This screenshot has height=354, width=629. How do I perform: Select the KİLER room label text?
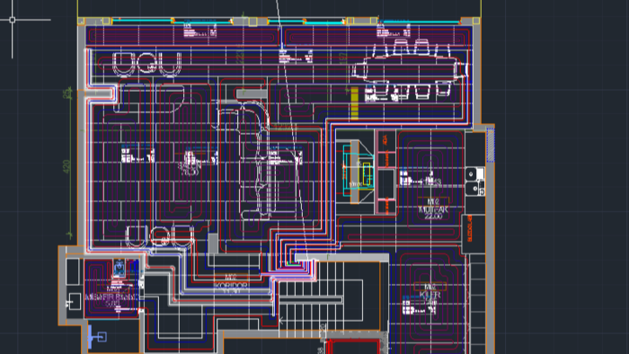coord(430,295)
